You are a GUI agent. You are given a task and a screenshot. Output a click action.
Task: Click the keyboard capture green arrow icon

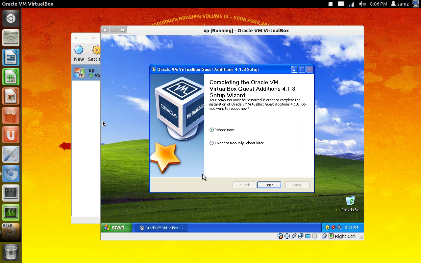pos(331,236)
